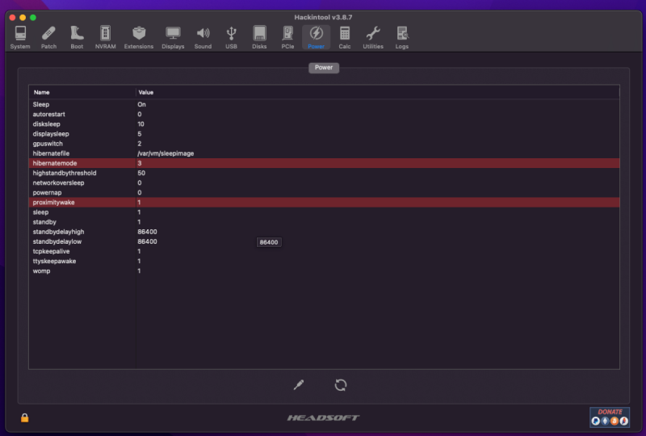
Task: Click the orange lock icon
Action: pyautogui.click(x=25, y=418)
